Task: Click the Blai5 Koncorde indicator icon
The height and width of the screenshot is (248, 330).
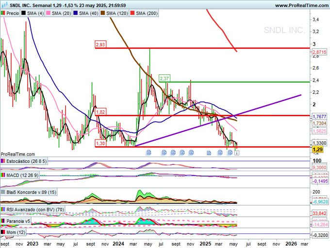Action: pyautogui.click(x=3, y=192)
